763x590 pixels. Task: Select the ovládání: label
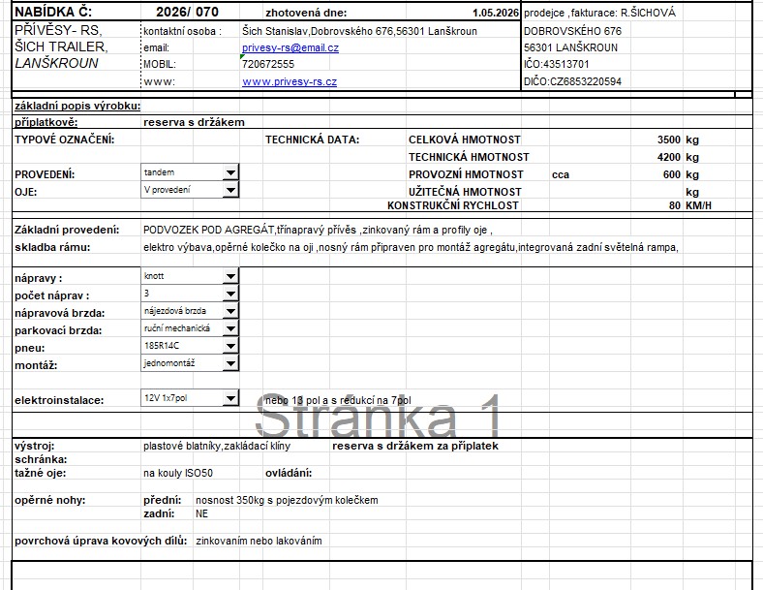289,473
